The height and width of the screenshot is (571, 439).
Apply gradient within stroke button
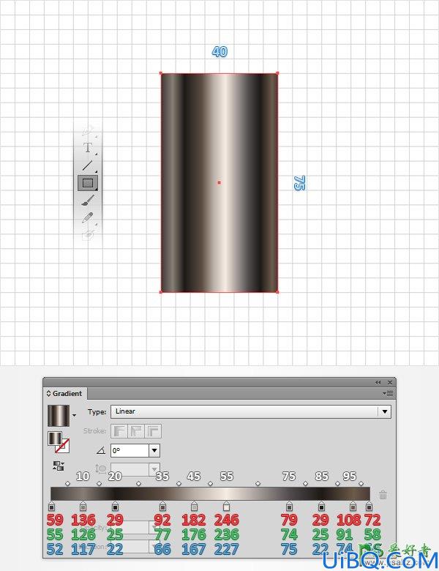coord(119,431)
